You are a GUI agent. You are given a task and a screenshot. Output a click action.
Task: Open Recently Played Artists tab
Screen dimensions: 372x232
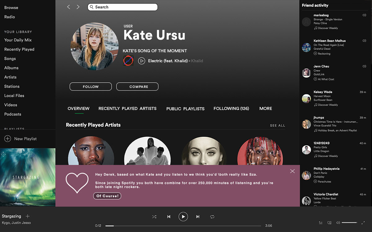tap(127, 109)
